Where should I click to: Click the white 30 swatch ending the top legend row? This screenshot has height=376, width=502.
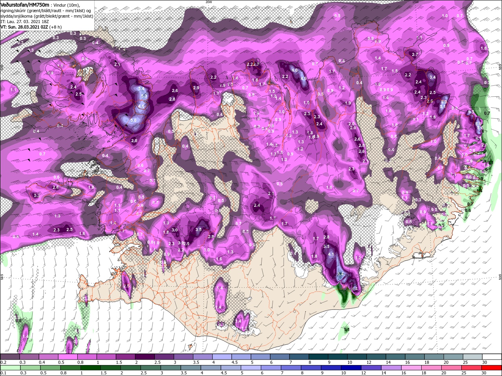coord(492,357)
